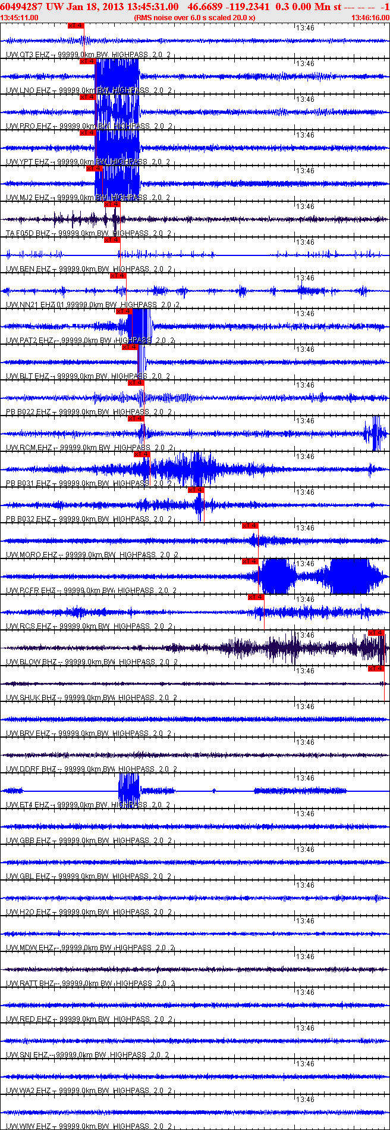The image size is (390, 1130).
Task: Click the PB.B022 EHZ station label
Action: click(x=29, y=412)
